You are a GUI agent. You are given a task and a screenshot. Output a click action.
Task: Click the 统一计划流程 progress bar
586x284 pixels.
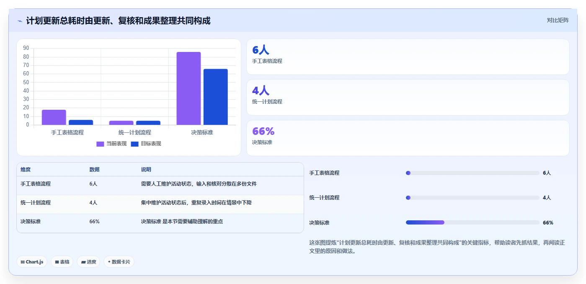coord(472,198)
